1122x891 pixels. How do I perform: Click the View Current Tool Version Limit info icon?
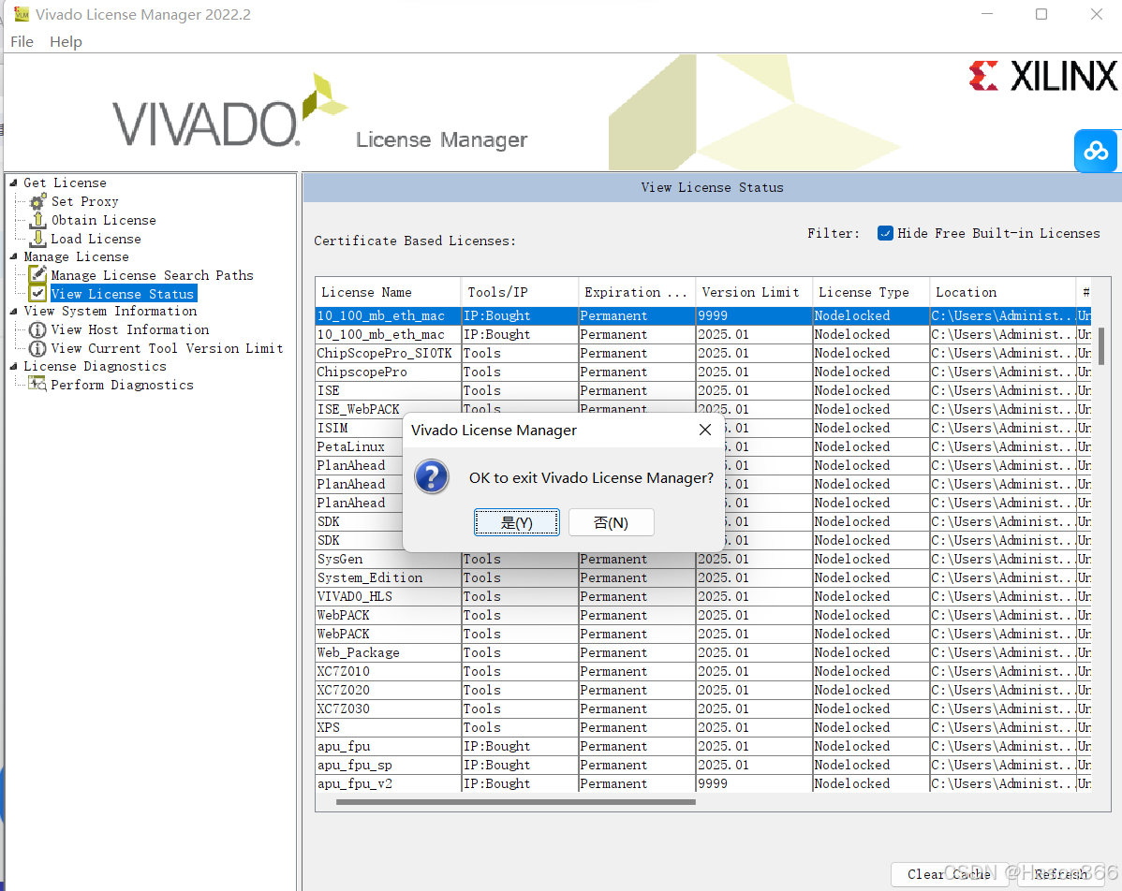click(37, 348)
